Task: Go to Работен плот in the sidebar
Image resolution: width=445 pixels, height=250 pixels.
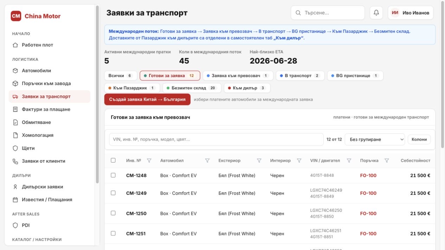Action: (x=50, y=45)
